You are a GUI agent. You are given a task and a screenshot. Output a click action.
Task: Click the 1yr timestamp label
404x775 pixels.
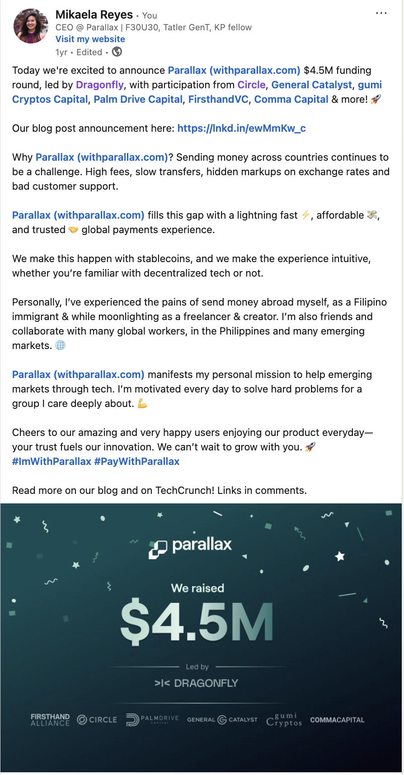pos(61,52)
